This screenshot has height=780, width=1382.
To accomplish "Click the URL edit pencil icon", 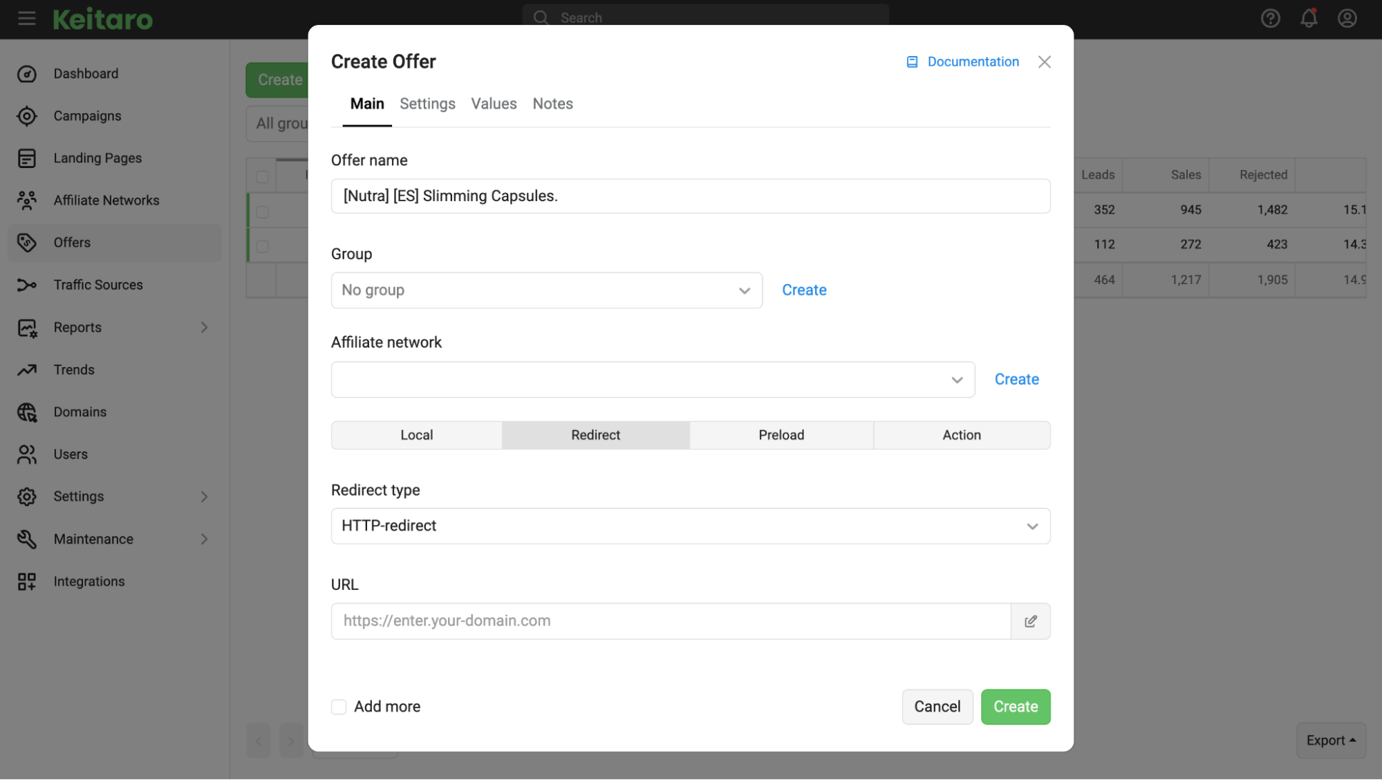I will (1030, 621).
